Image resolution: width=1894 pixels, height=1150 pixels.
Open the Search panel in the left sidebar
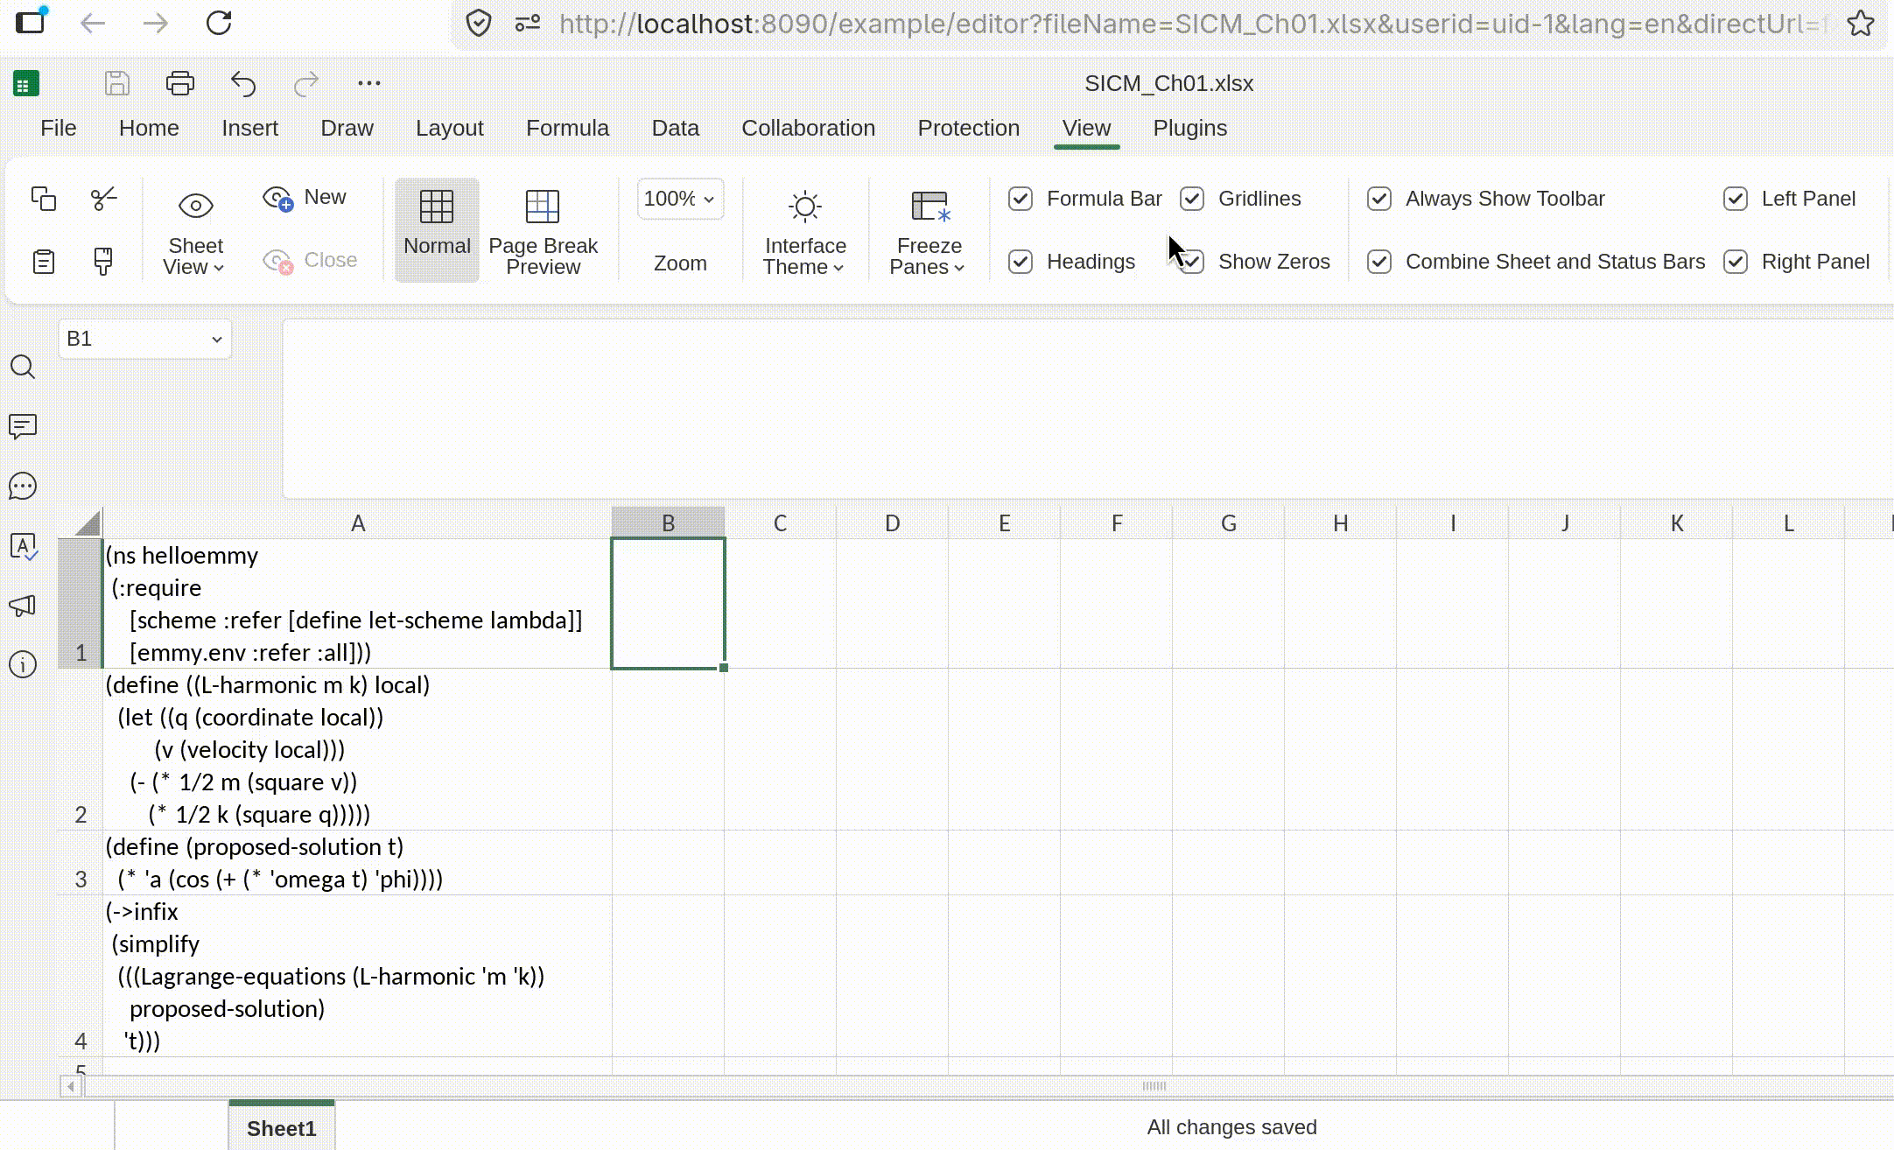[x=23, y=367]
